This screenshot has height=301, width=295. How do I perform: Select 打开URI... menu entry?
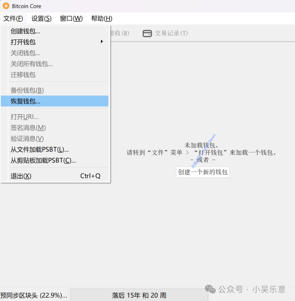[x=55, y=117]
